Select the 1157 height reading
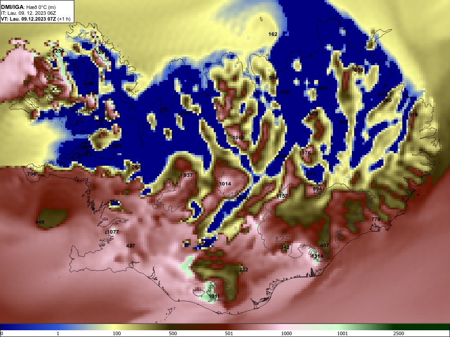This screenshot has height=337, width=450. tap(282, 196)
